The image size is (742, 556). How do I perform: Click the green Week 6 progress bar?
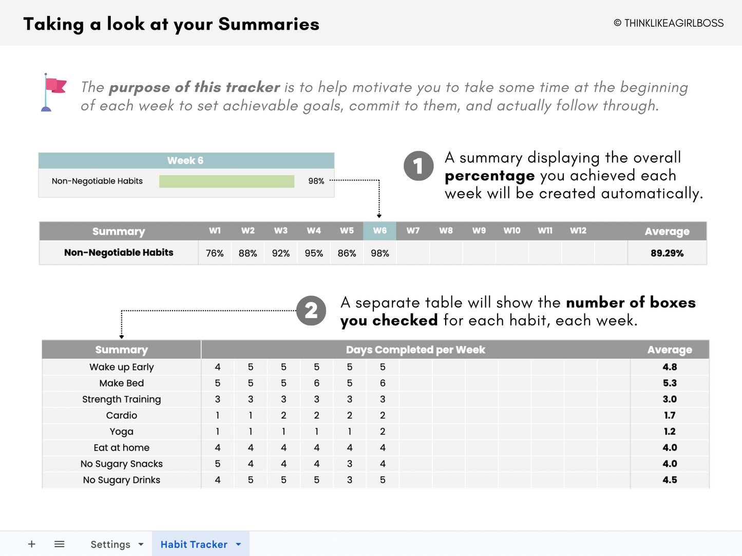coord(226,182)
